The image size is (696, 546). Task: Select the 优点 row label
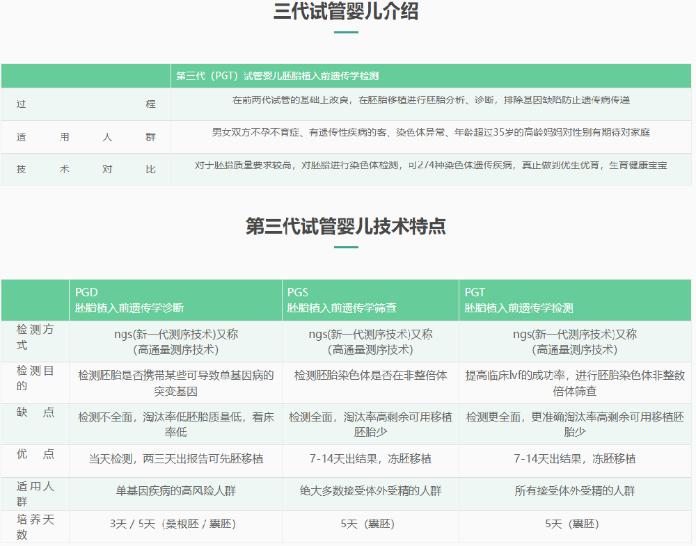[35, 454]
